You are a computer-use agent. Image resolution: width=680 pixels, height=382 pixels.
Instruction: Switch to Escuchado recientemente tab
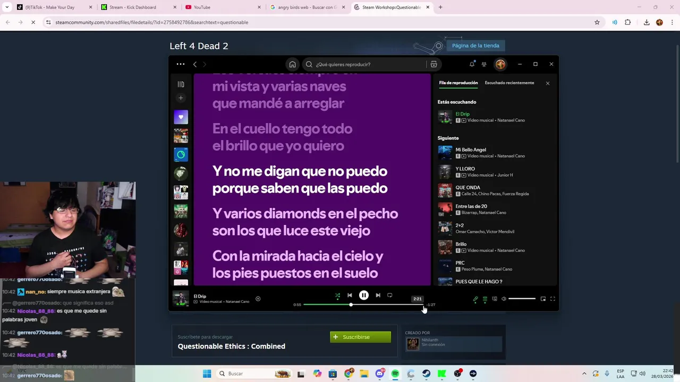(509, 83)
